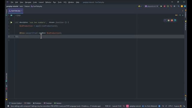
Task: Open the Problems tool window
Action: pos(37,103)
